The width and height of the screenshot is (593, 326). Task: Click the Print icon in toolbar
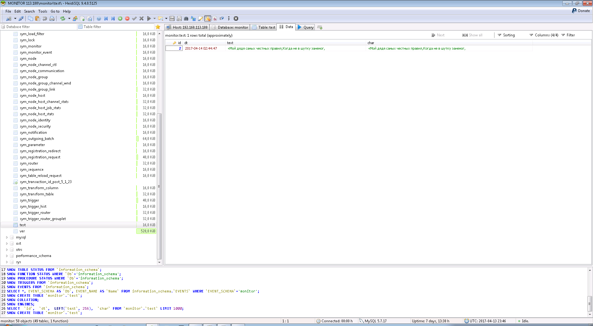[52, 18]
